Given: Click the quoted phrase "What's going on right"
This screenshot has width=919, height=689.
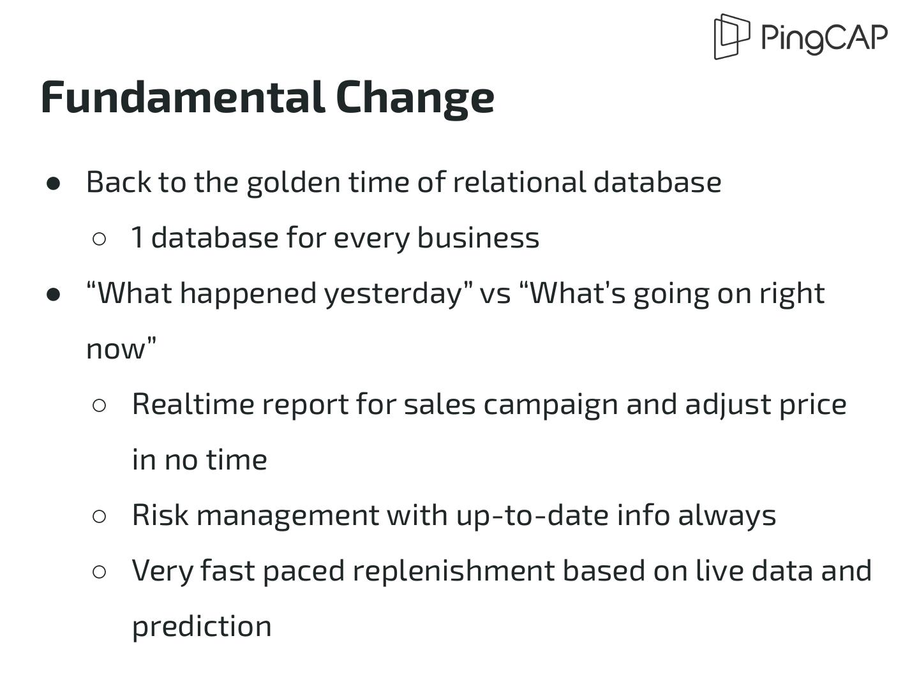Looking at the screenshot, I should (677, 293).
